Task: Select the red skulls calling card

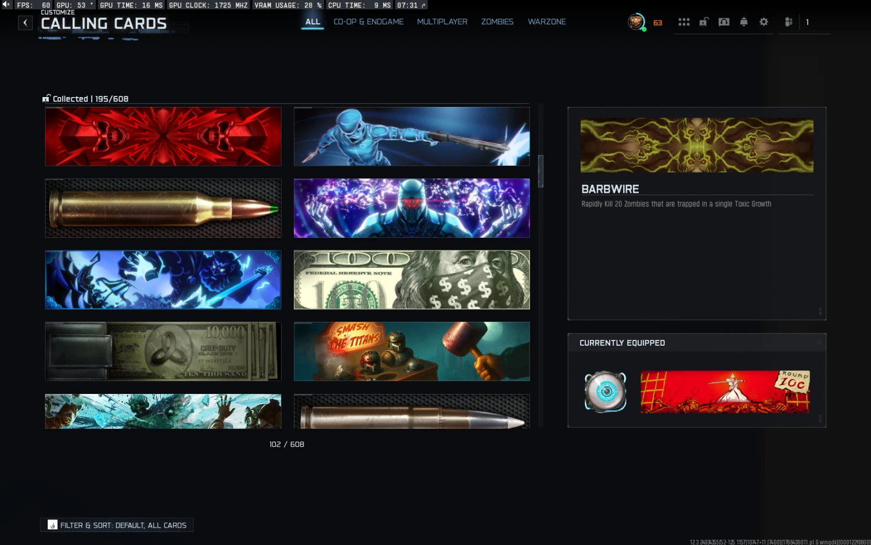Action: [163, 137]
